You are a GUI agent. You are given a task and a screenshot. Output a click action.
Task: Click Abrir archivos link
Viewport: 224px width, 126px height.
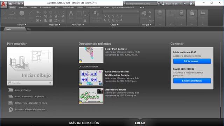[23, 90]
